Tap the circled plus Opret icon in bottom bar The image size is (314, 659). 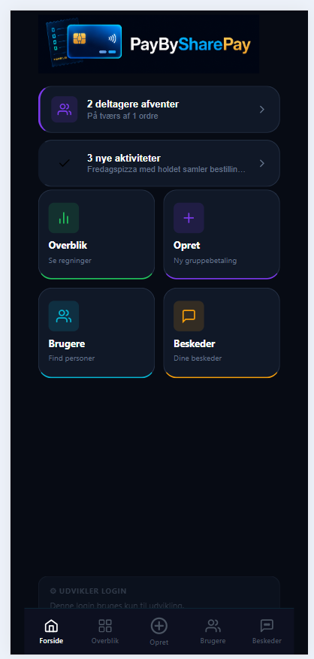(159, 626)
